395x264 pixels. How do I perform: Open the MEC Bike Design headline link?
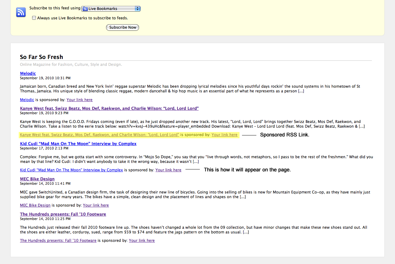[x=37, y=179]
